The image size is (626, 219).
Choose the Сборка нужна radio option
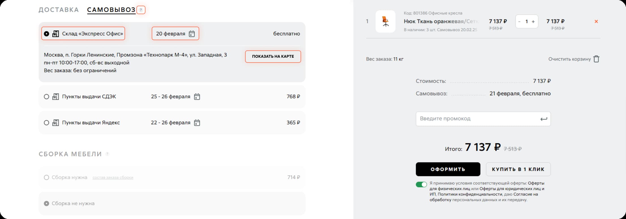(x=46, y=177)
